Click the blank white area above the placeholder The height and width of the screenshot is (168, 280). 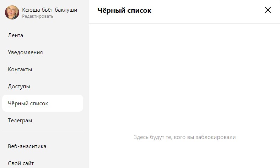(184, 78)
